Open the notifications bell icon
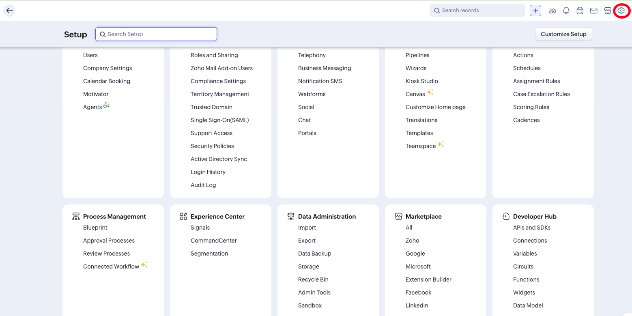The height and width of the screenshot is (316, 632). pos(566,11)
